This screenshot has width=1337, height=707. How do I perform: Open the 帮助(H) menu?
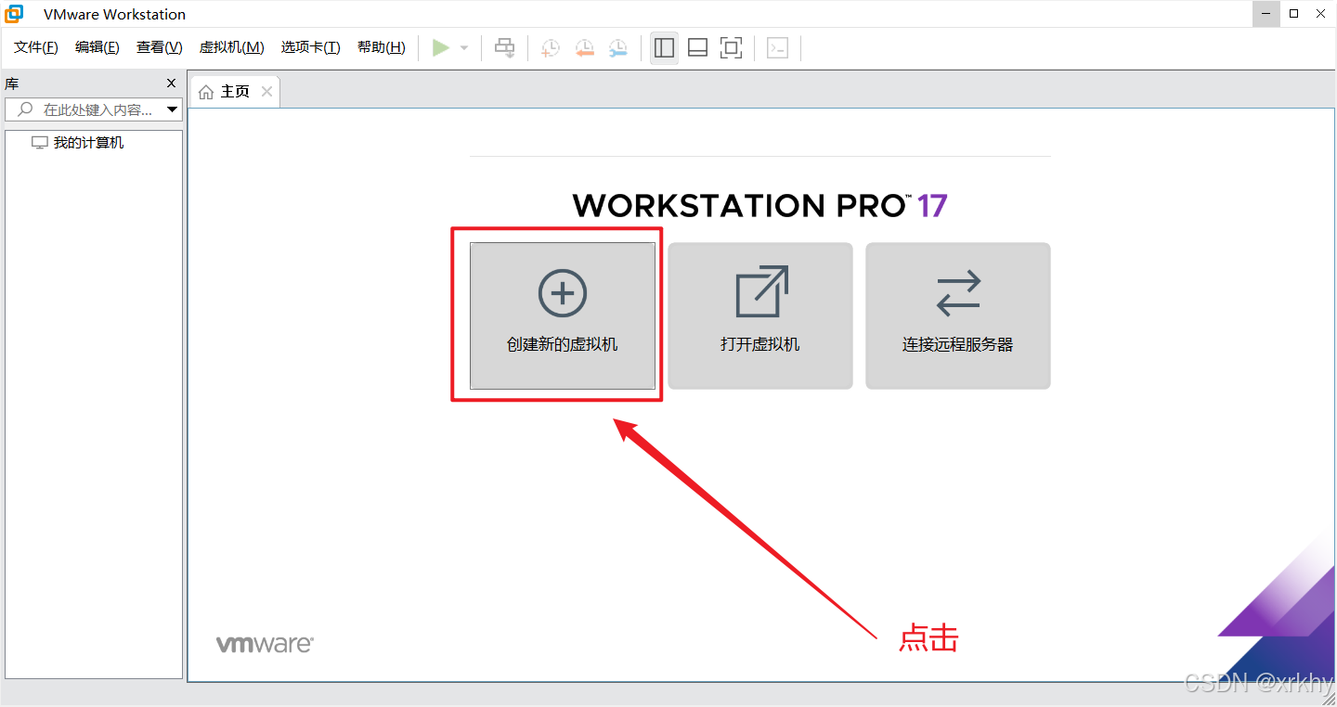(382, 47)
